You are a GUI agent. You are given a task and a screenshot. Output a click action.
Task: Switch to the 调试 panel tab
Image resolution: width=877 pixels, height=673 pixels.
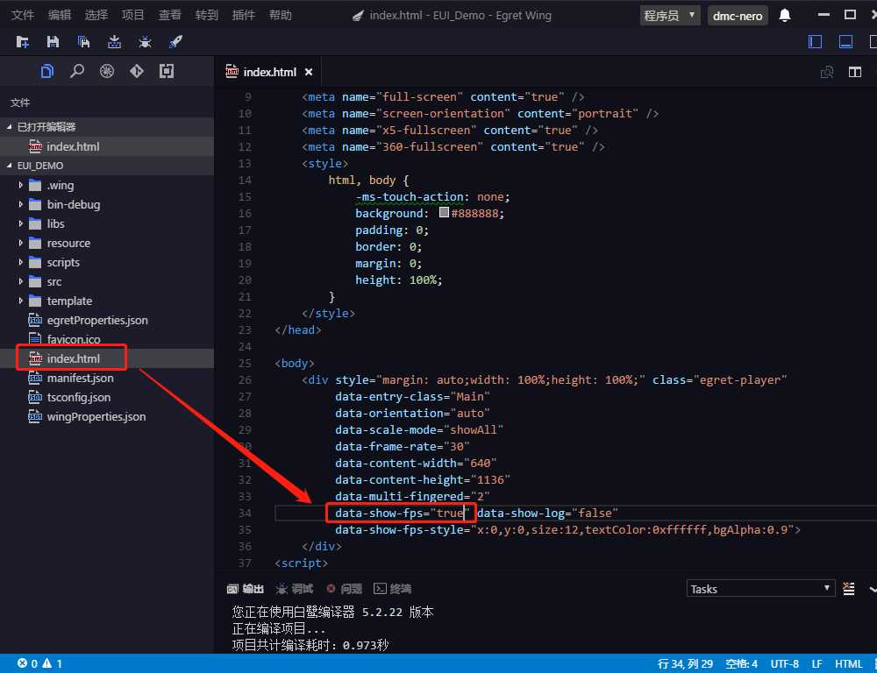tap(295, 589)
